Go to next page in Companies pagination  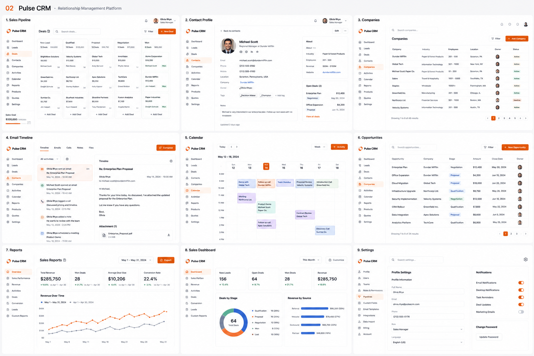coord(526,118)
